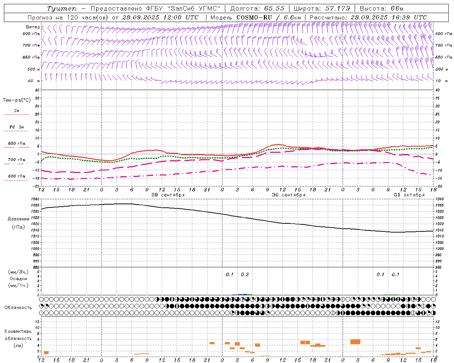Click the "29 сентября" date label
454x363 pixels.
(x=168, y=195)
